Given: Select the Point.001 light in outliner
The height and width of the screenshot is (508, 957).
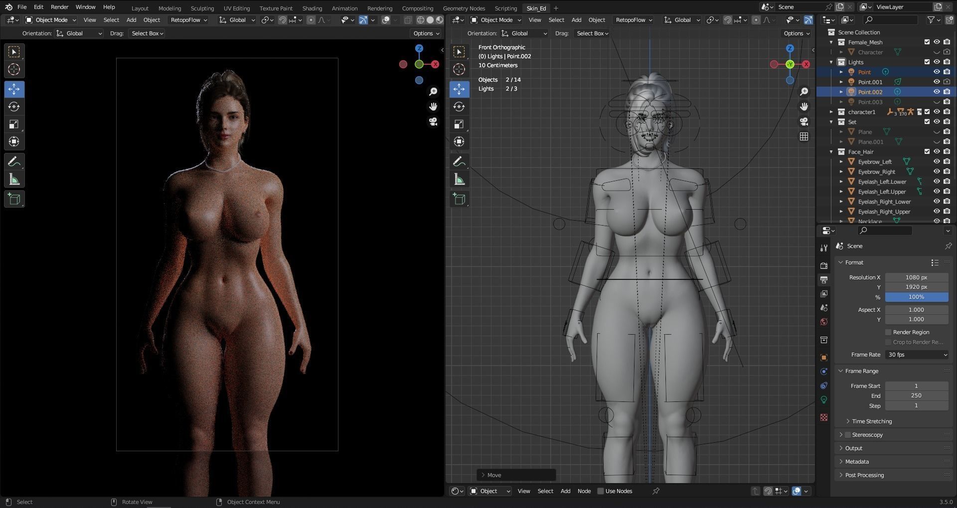Looking at the screenshot, I should click(870, 82).
